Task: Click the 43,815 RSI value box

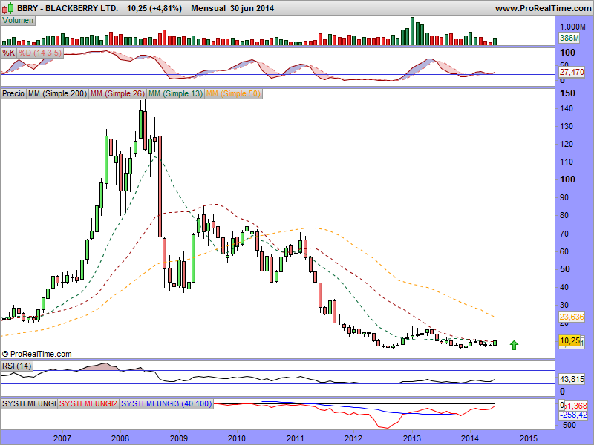Action: [x=572, y=379]
